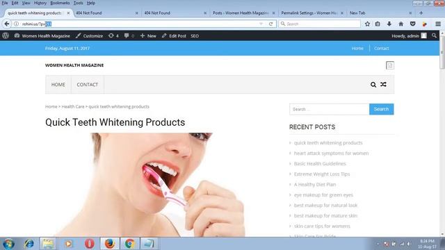Switch to the first 404 Not Found tab
This screenshot has width=445, height=250.
[x=106, y=13]
